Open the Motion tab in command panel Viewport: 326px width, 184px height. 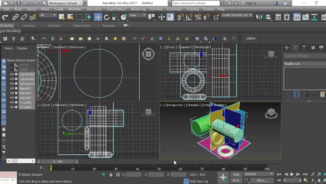point(313,48)
